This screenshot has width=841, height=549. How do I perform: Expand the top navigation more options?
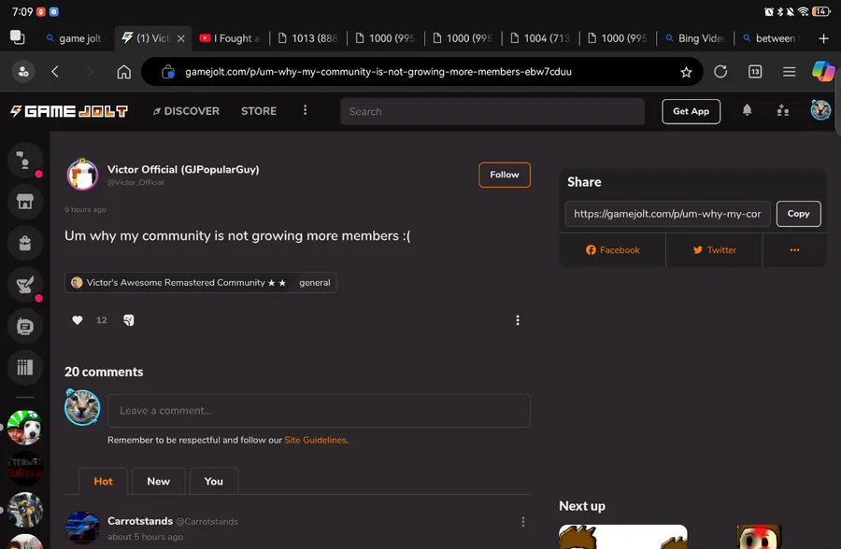pos(305,110)
